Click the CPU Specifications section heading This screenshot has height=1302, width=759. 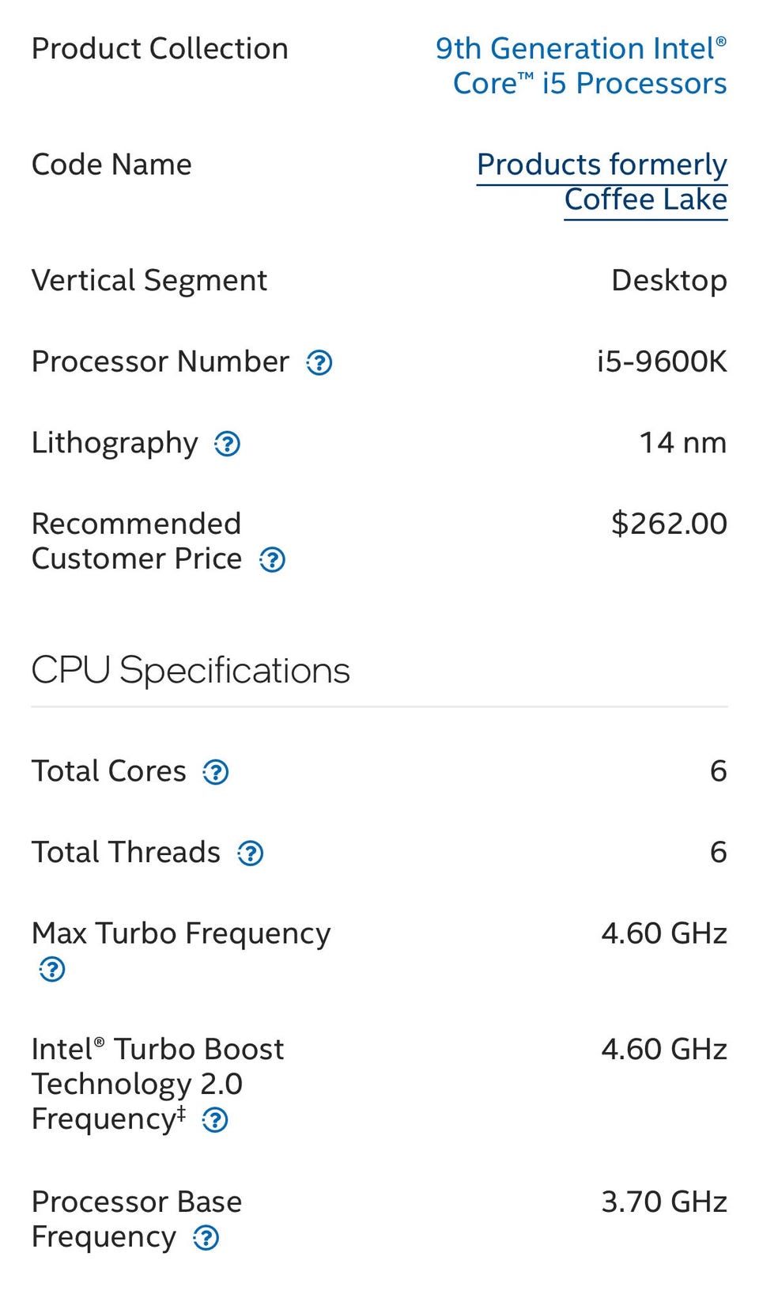[191, 670]
